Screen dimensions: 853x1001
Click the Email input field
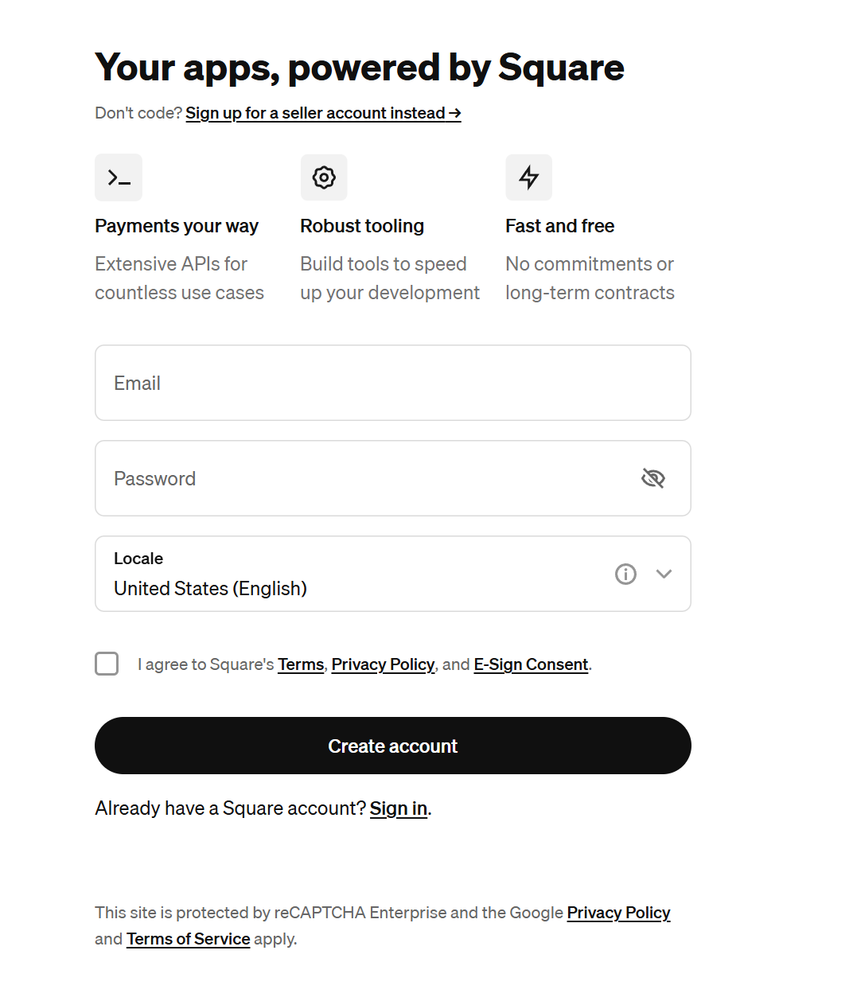point(393,383)
